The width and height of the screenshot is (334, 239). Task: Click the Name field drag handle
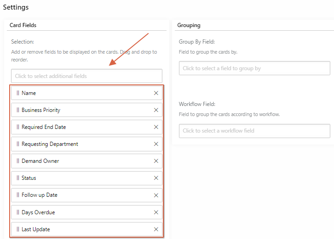coord(18,93)
